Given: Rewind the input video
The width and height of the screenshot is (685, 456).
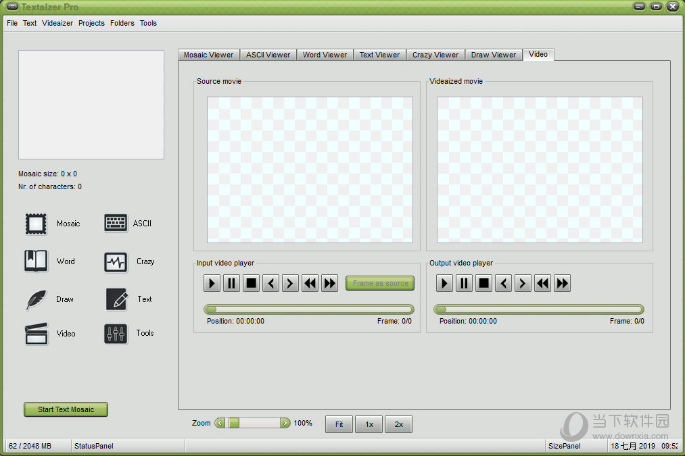Looking at the screenshot, I should (x=310, y=284).
